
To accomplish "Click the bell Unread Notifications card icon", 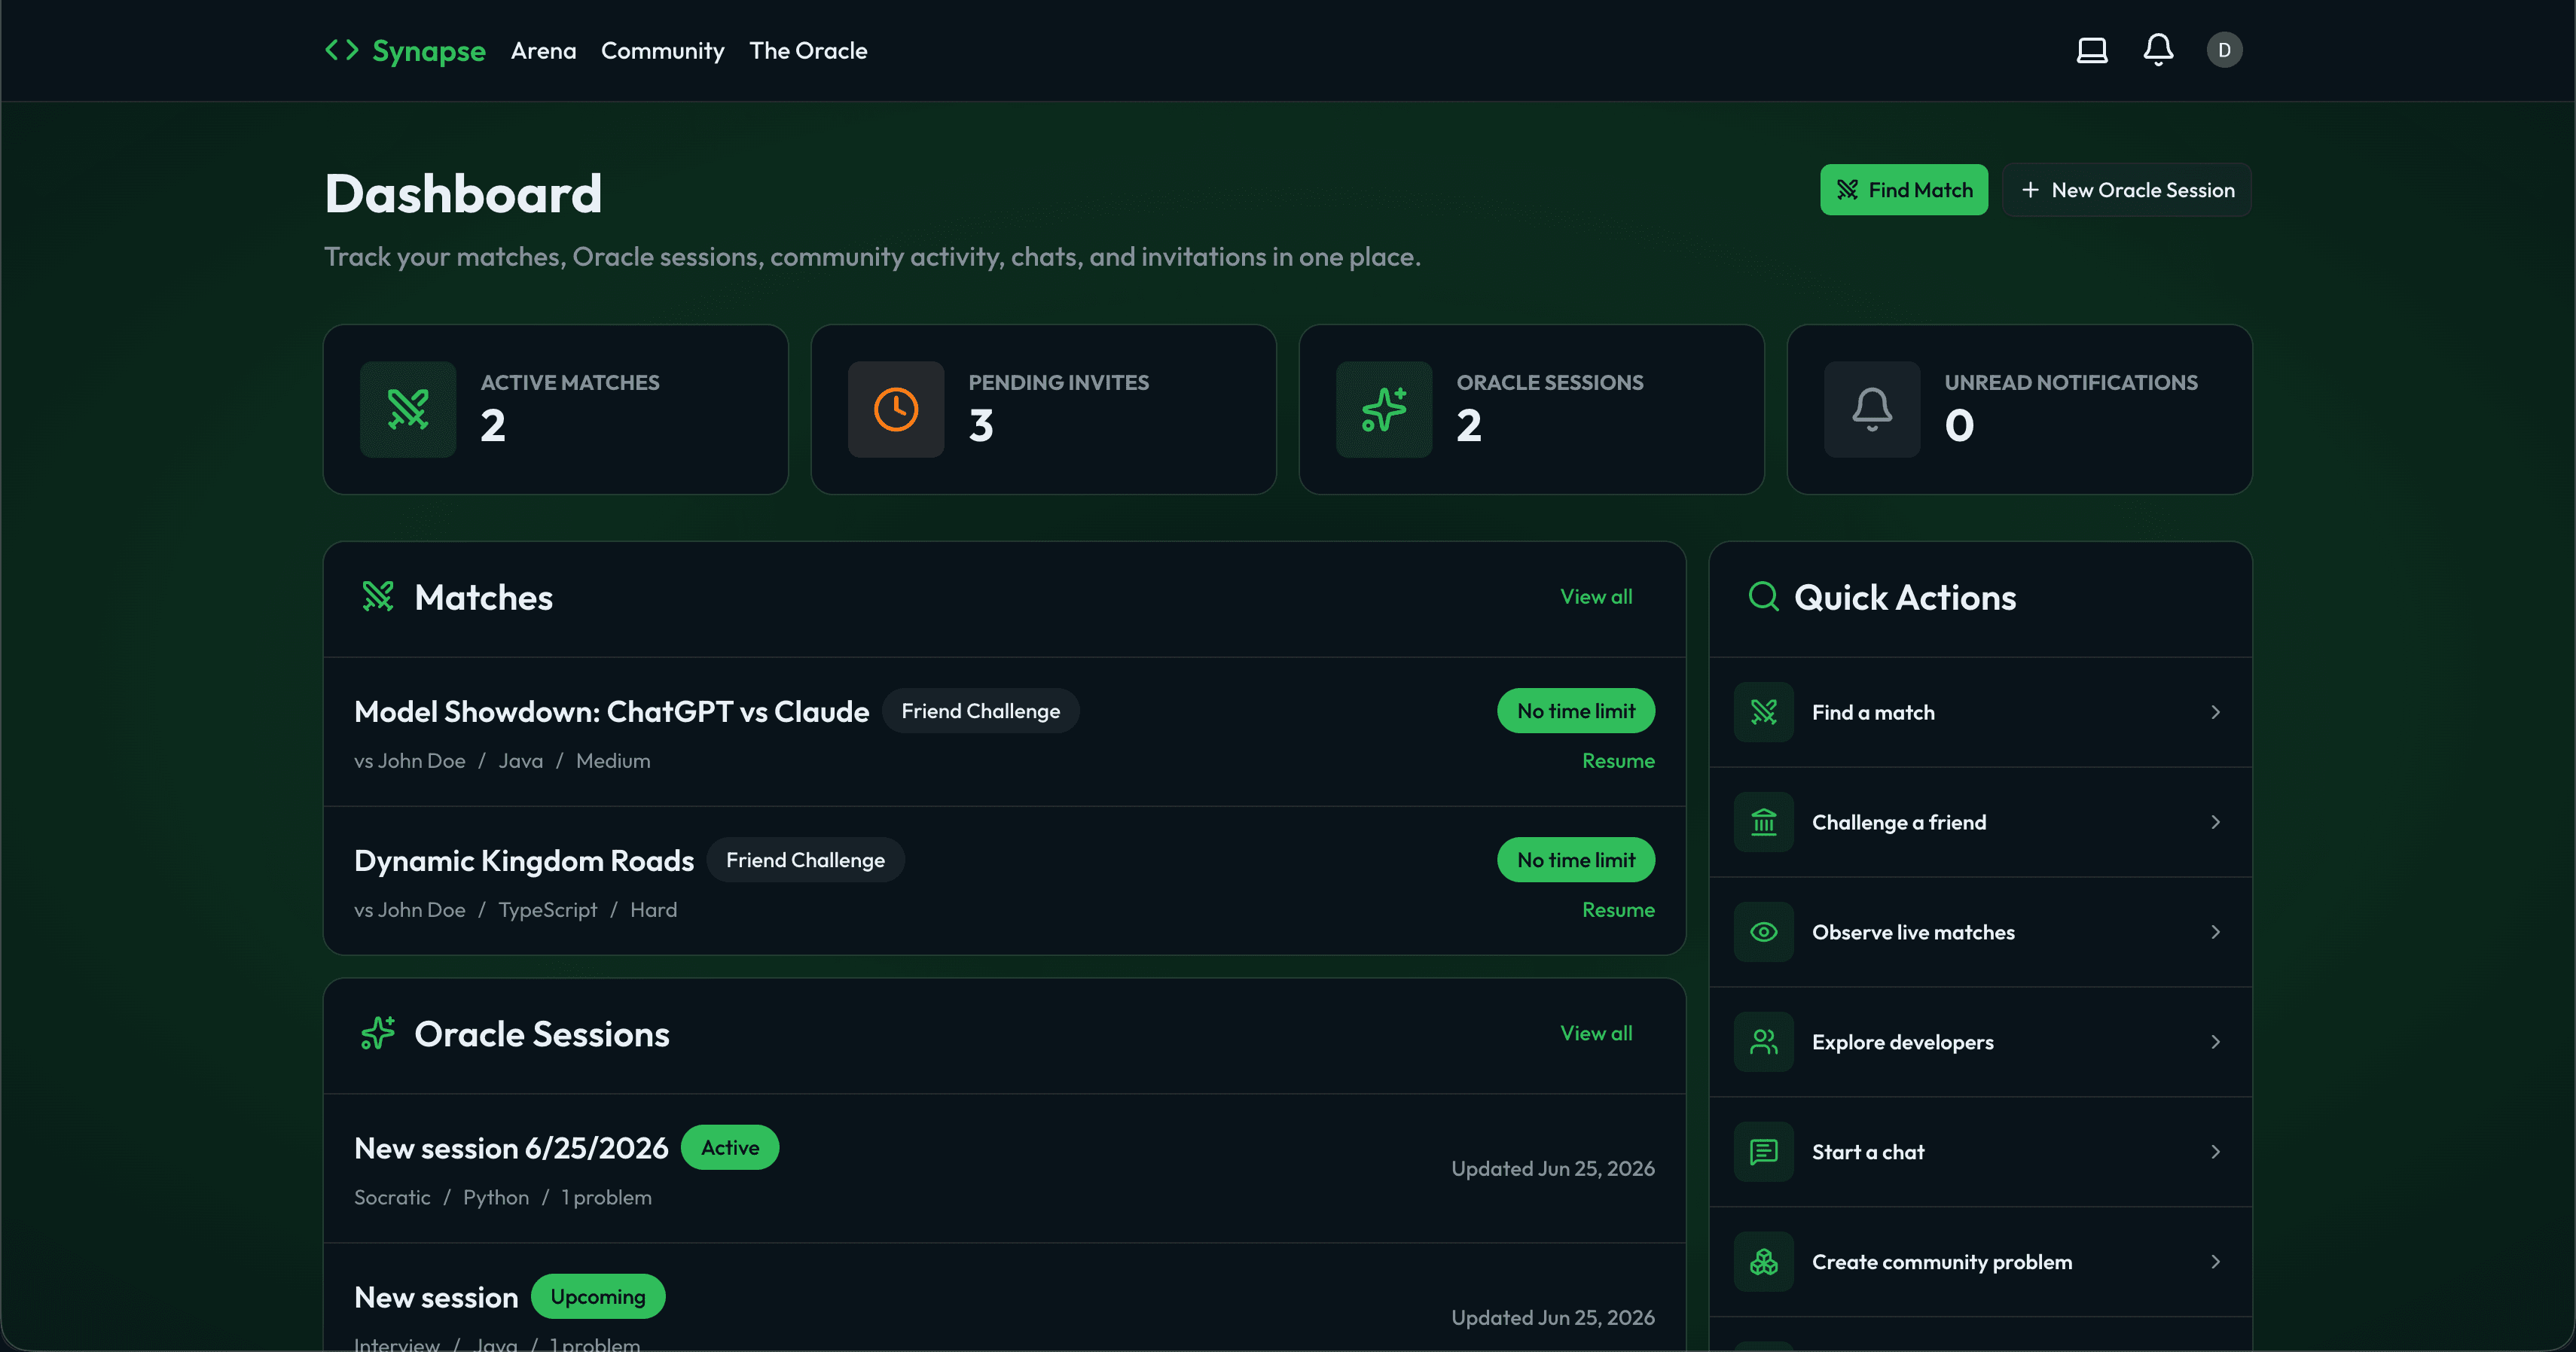I will pyautogui.click(x=1872, y=410).
